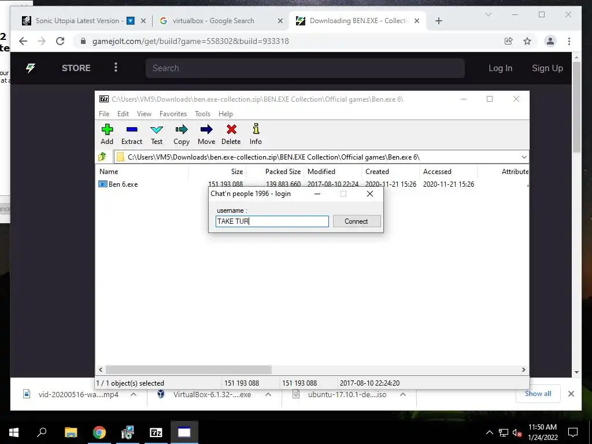Click the 7-Zip scroll right arrow
The height and width of the screenshot is (444, 592).
tap(523, 369)
